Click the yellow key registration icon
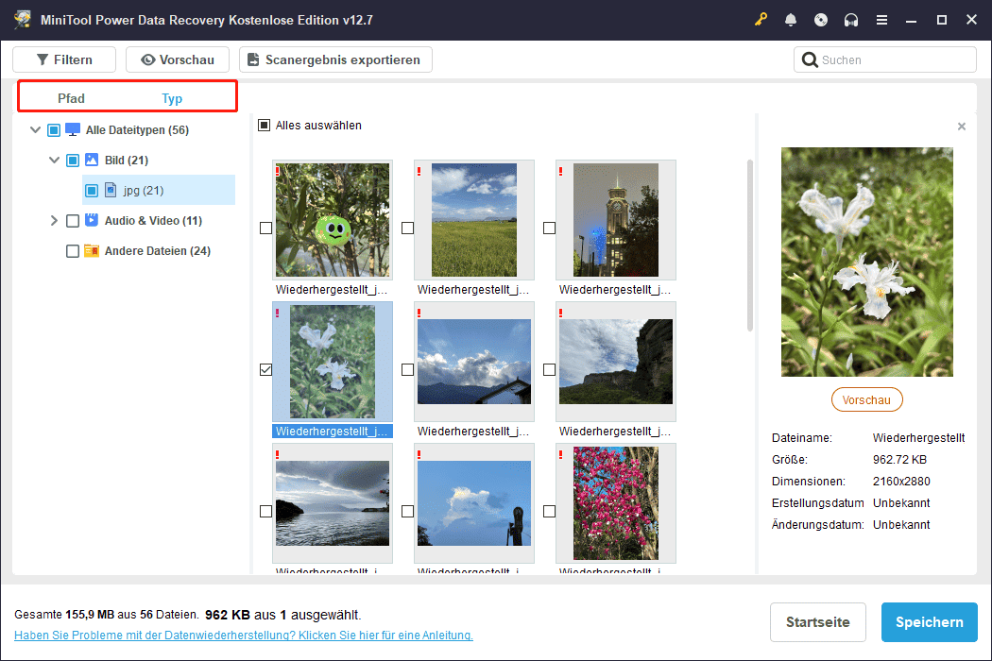992x661 pixels. tap(761, 20)
